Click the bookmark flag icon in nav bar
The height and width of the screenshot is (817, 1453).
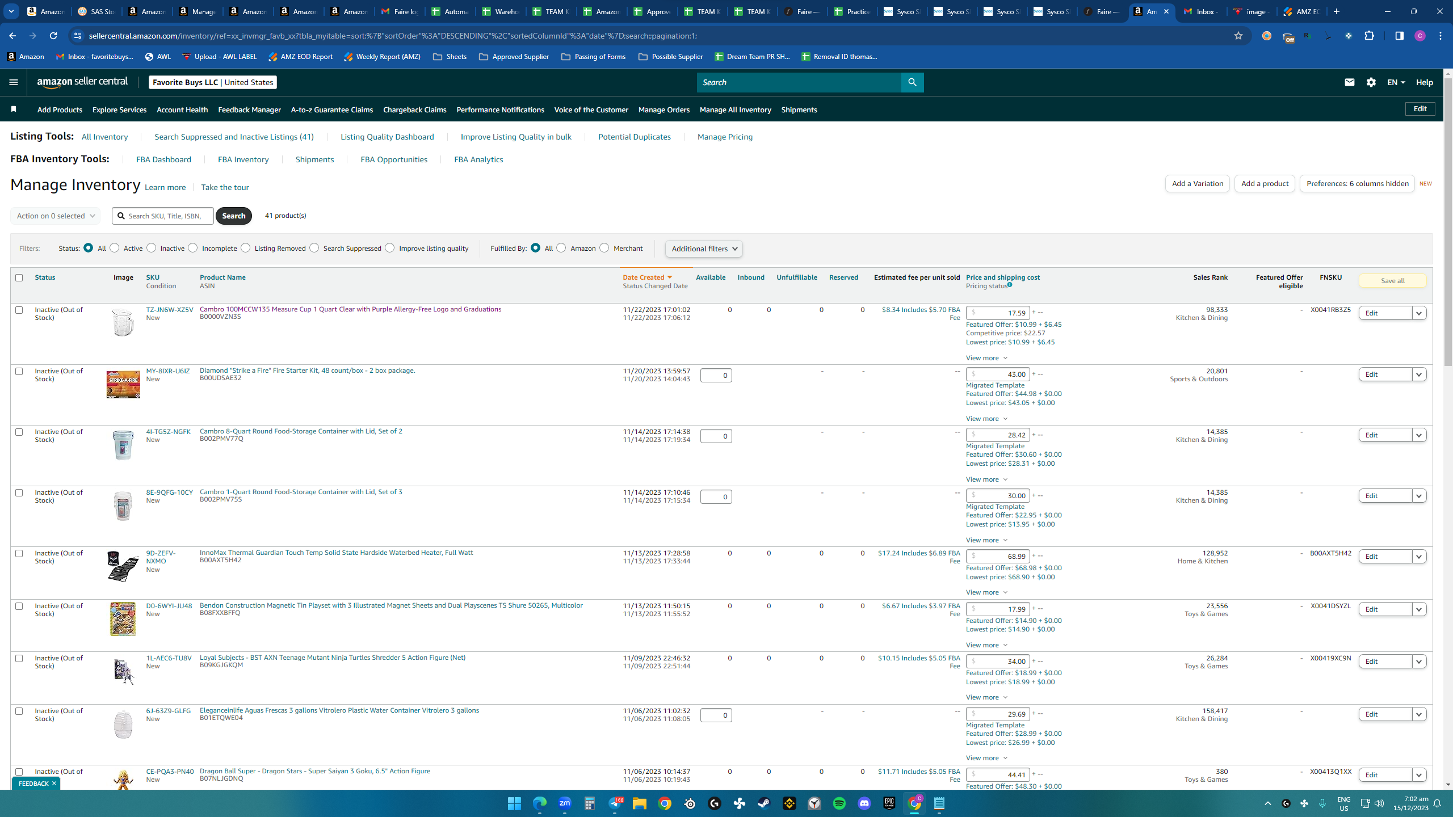[14, 109]
